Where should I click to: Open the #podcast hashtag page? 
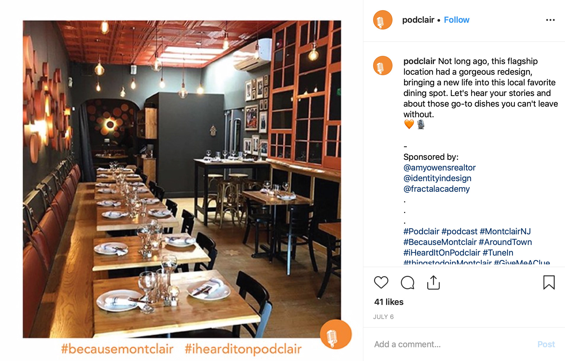click(459, 231)
